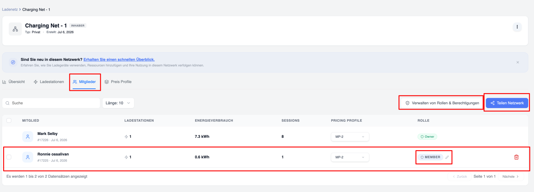
Task: Click the LADESTATIONEN column header
Action: point(139,120)
